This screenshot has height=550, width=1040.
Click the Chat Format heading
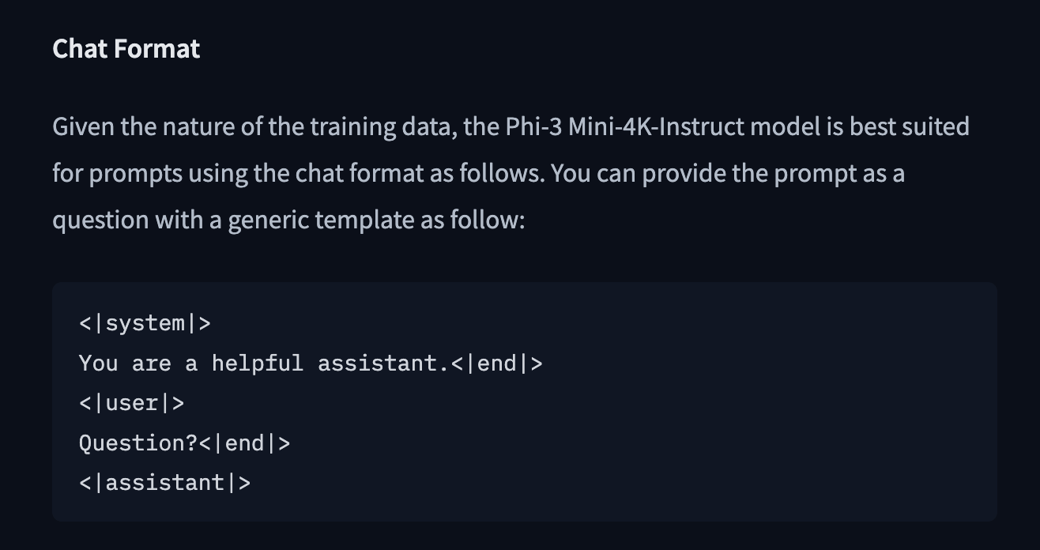[x=126, y=49]
